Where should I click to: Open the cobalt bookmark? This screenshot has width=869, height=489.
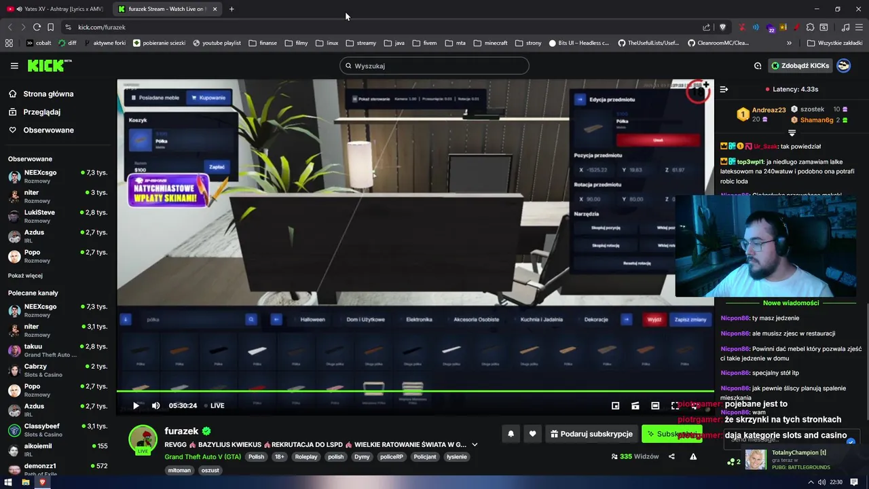[39, 43]
